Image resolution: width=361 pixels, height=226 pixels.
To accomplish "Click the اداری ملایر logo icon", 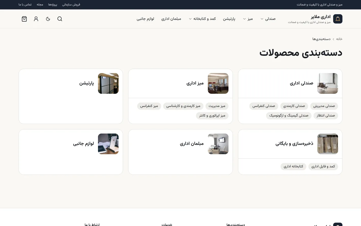I will click(x=338, y=19).
